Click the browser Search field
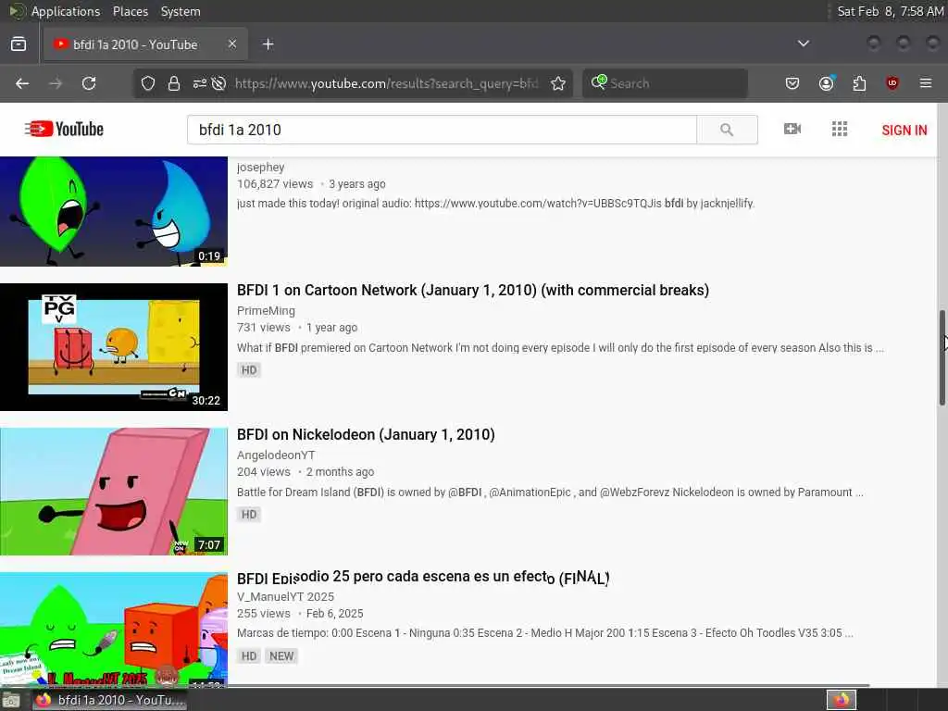948x711 pixels. tap(665, 83)
